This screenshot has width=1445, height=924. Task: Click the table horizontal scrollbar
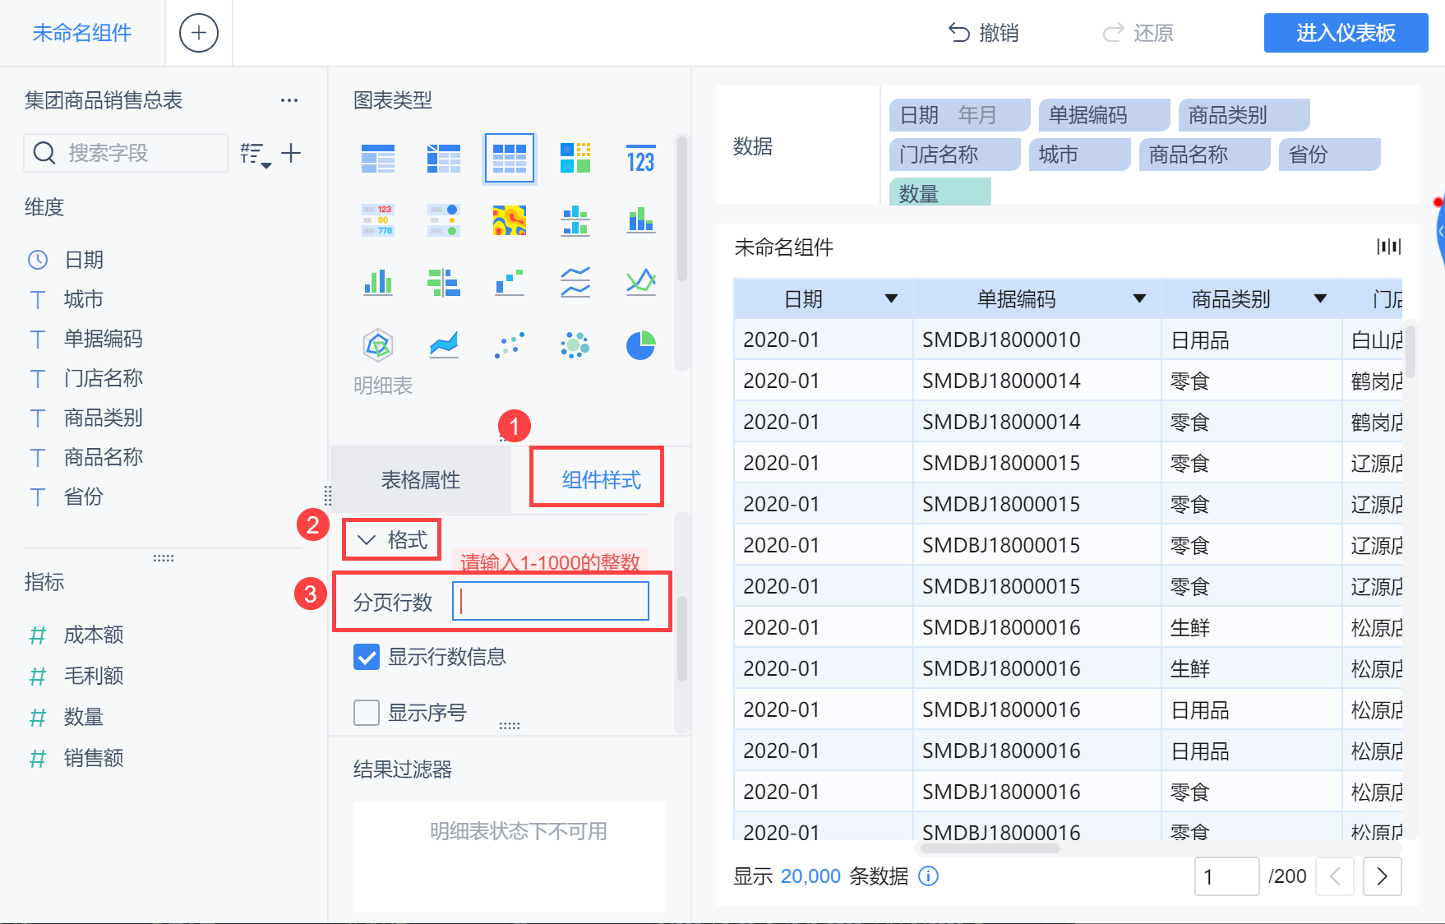click(x=990, y=848)
